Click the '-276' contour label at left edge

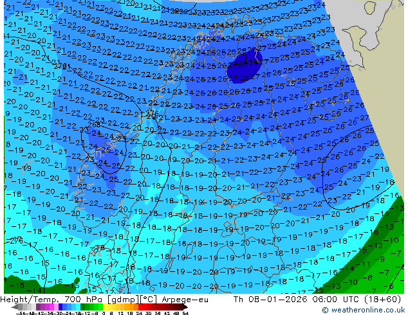15,240
